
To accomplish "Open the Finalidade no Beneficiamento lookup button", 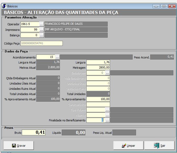I will tap(107, 120).
